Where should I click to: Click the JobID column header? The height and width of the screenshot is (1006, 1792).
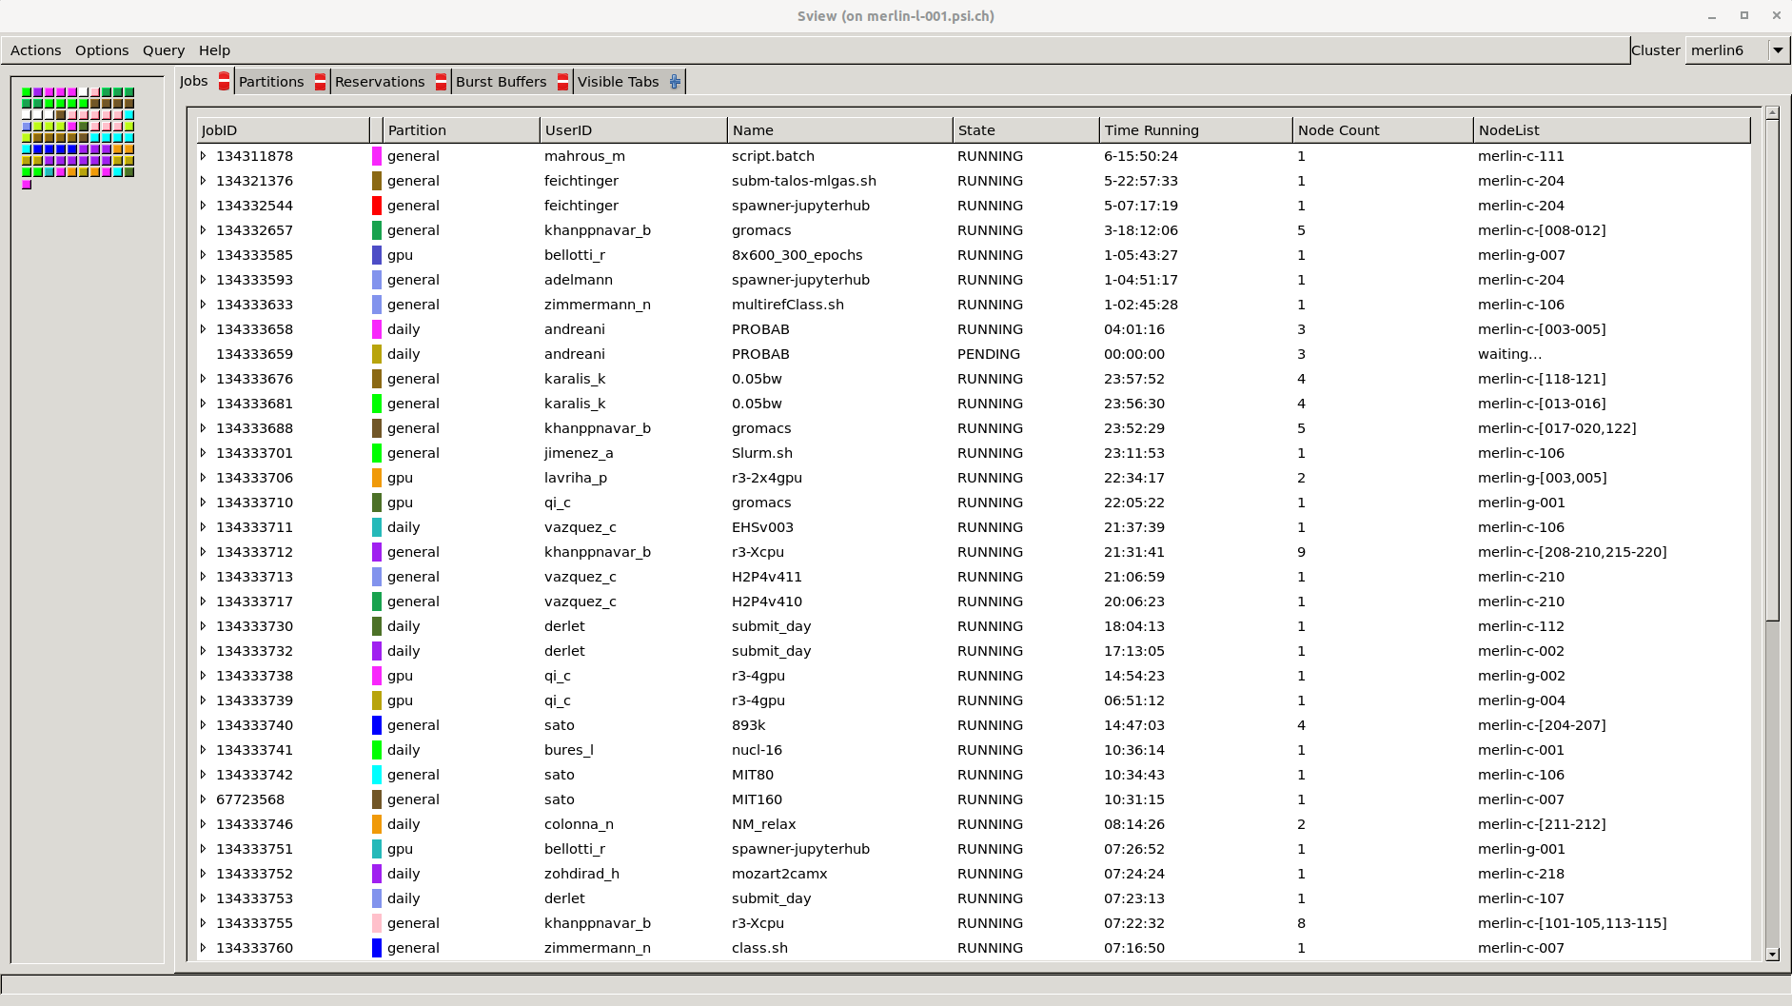pos(221,129)
